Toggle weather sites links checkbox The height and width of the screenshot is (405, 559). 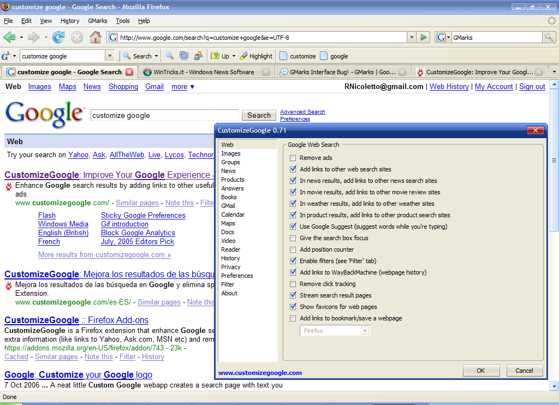pyautogui.click(x=293, y=204)
